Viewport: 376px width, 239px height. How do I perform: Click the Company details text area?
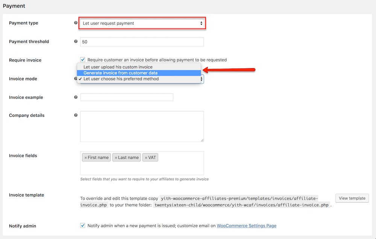142,126
